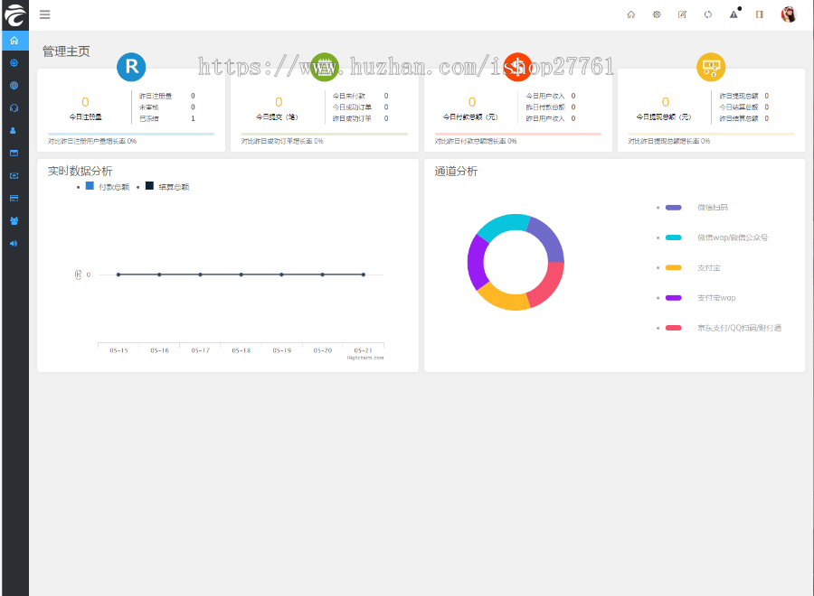Image resolution: width=814 pixels, height=596 pixels.
Task: Click the site logo in the sidebar
Action: (x=14, y=15)
